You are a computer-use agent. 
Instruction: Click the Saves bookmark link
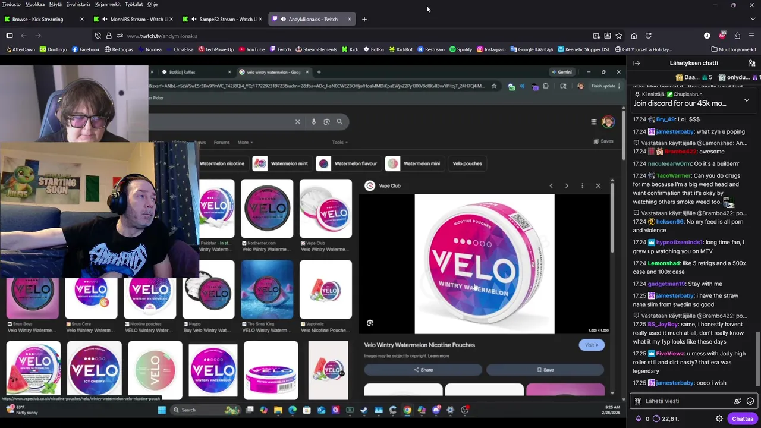(603, 141)
